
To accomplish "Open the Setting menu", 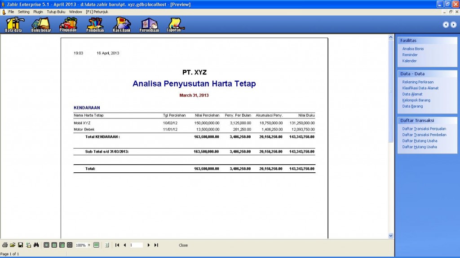I will point(24,12).
